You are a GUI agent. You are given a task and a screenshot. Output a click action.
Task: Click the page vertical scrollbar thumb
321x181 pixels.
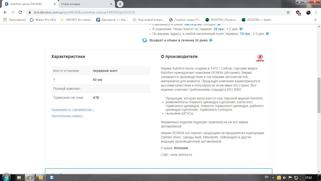point(319,95)
